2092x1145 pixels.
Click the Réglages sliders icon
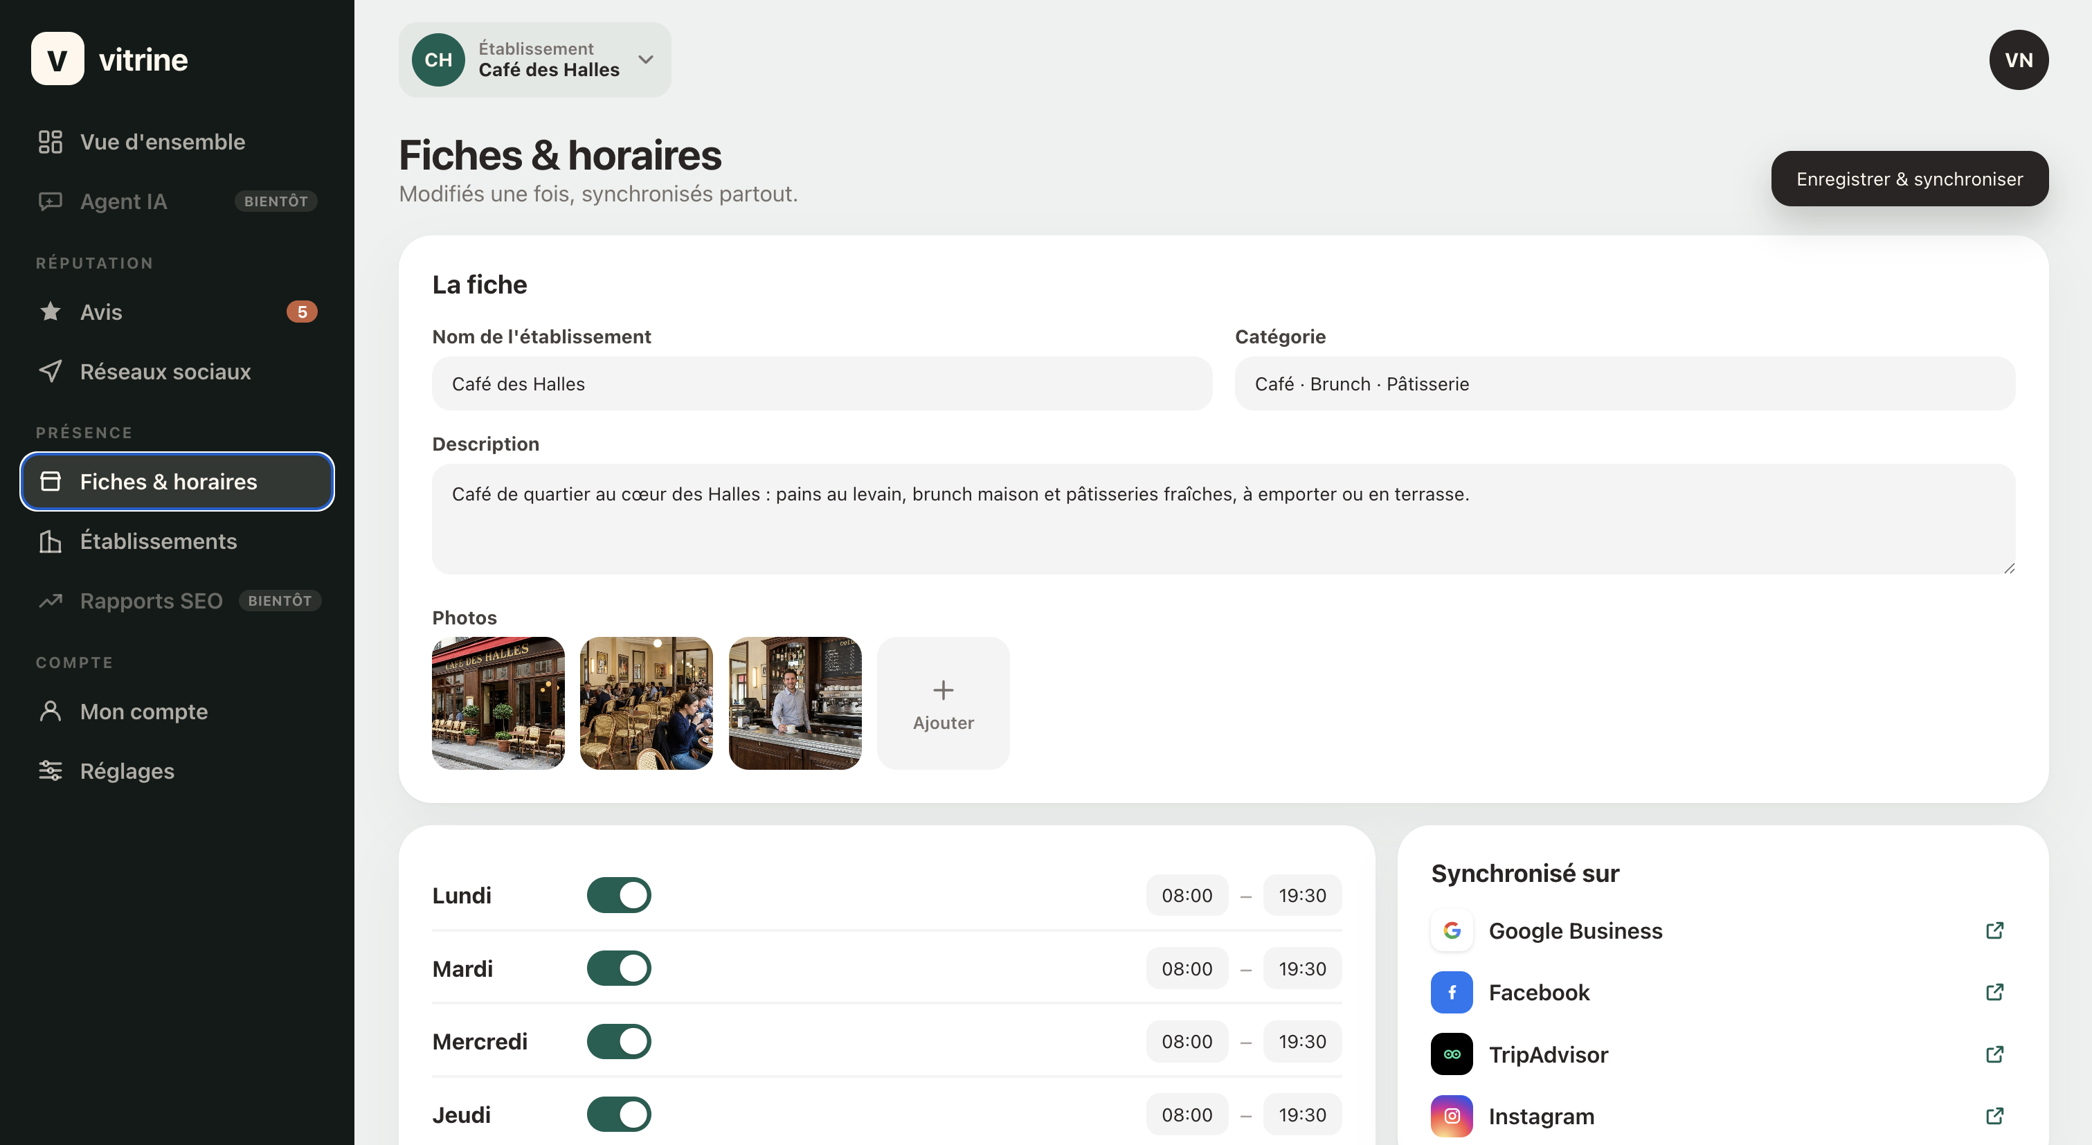pyautogui.click(x=51, y=770)
